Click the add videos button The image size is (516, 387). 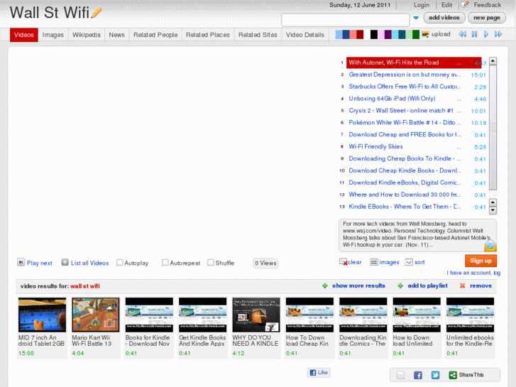click(x=444, y=18)
